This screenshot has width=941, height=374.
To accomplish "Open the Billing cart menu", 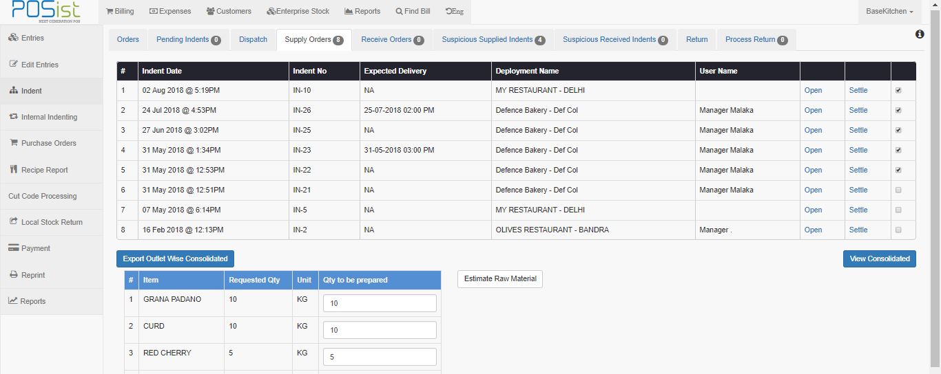I will (120, 11).
